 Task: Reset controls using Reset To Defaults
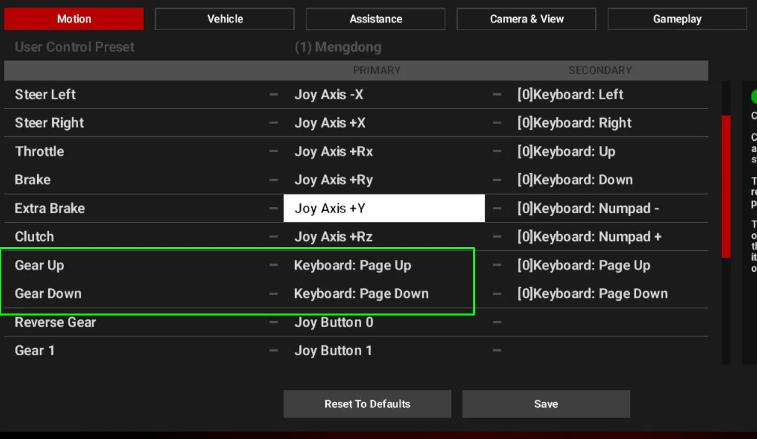(x=368, y=404)
